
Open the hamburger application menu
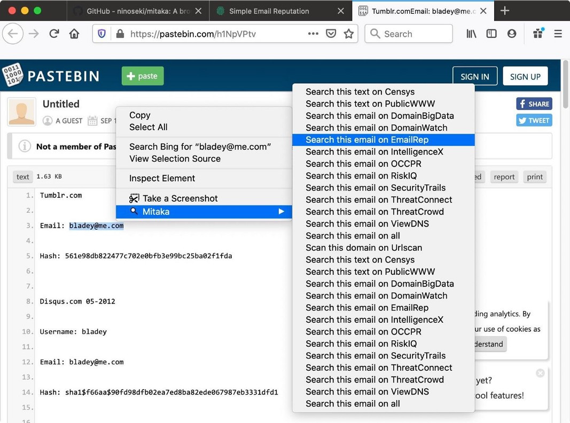coord(558,34)
